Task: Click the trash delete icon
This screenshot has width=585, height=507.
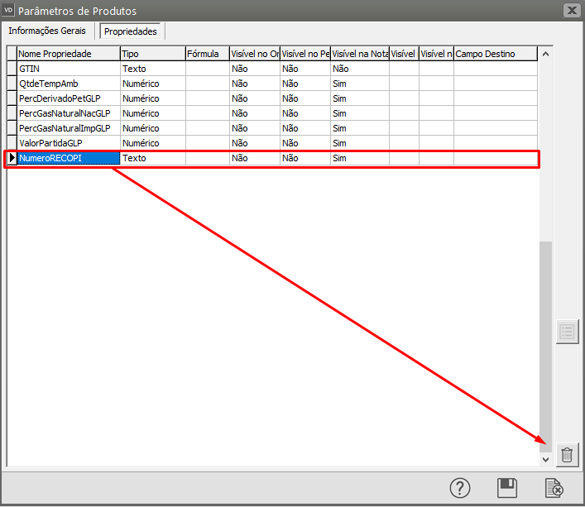Action: click(567, 455)
